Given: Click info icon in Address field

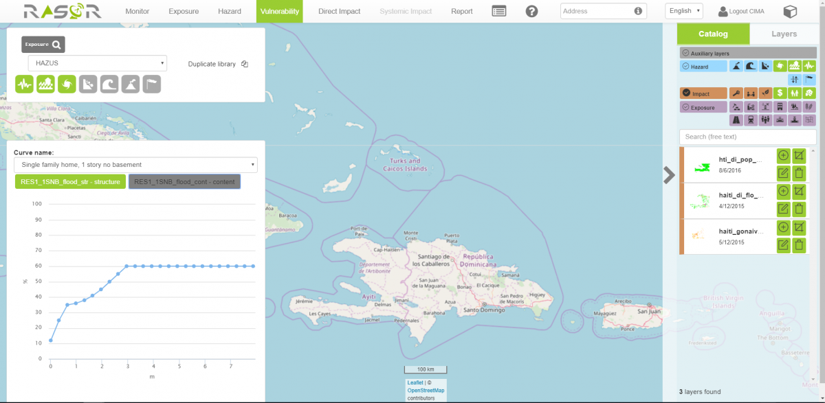Looking at the screenshot, I should (x=639, y=11).
